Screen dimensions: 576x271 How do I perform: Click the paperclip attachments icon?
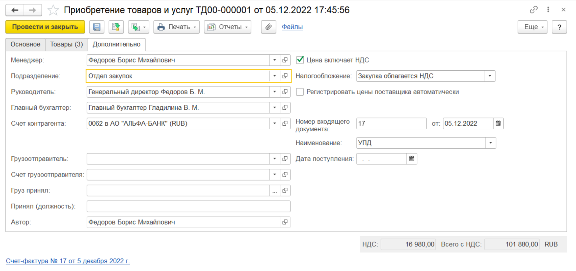[268, 27]
